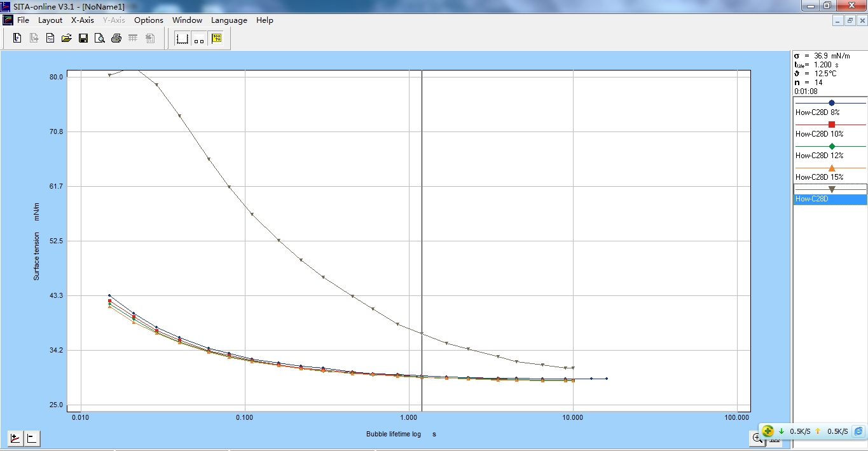Print the chart using the printer icon
Screen dimensions: 868x451
(116, 39)
